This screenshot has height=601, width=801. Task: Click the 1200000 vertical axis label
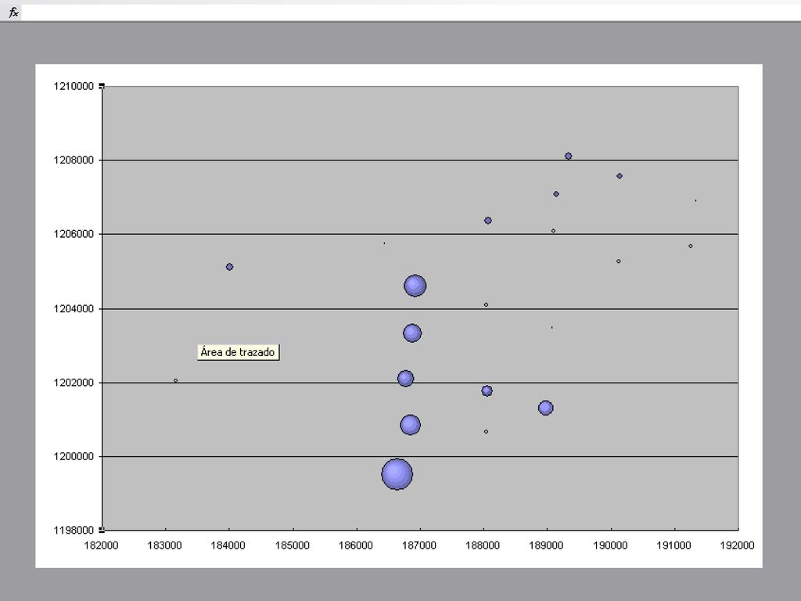(x=74, y=456)
